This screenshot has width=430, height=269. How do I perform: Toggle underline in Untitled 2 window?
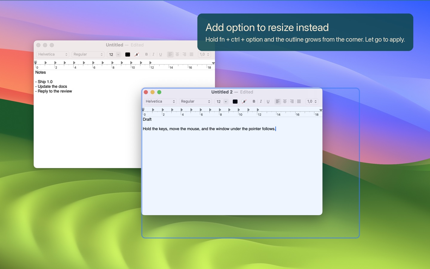coord(268,101)
